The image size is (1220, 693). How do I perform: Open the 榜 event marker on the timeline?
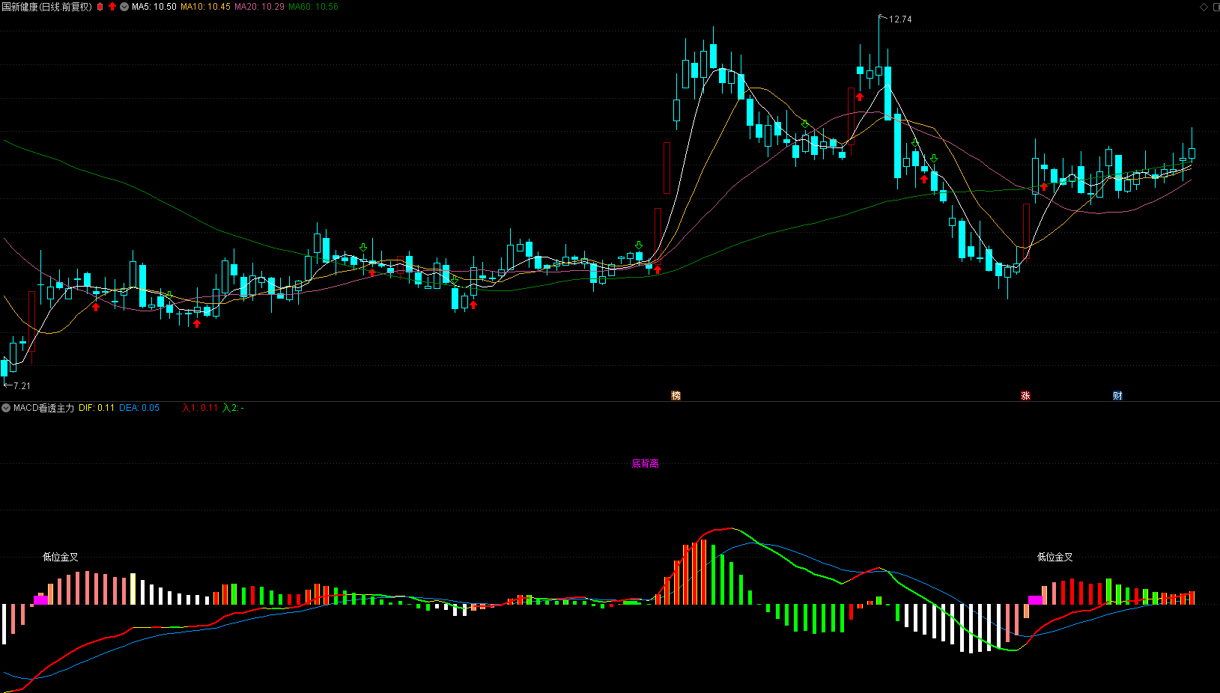tap(676, 396)
